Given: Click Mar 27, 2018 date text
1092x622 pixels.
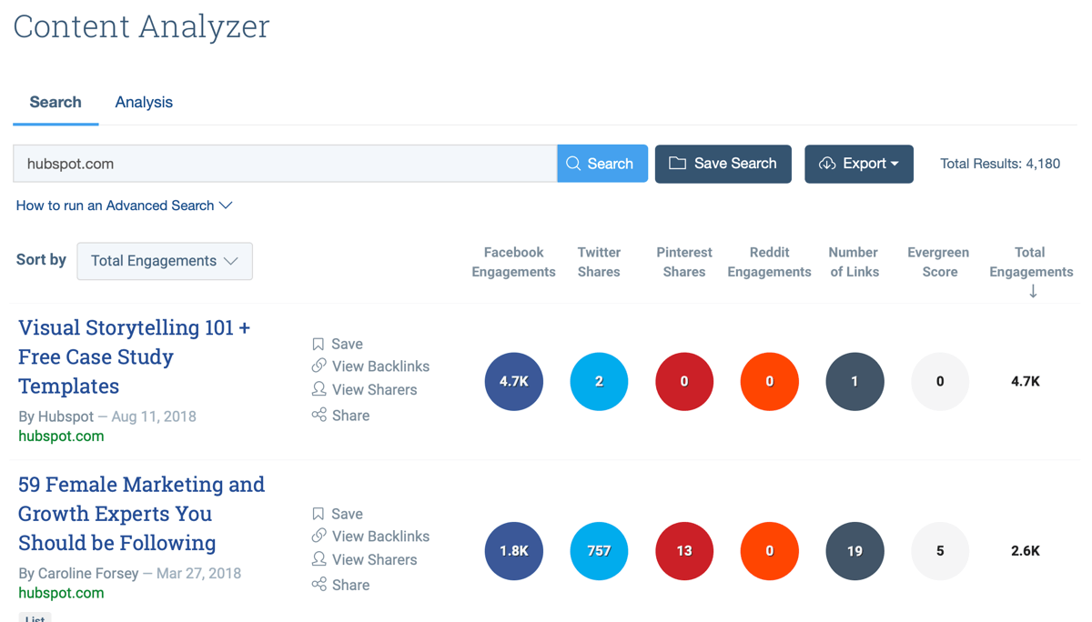Looking at the screenshot, I should pos(198,574).
